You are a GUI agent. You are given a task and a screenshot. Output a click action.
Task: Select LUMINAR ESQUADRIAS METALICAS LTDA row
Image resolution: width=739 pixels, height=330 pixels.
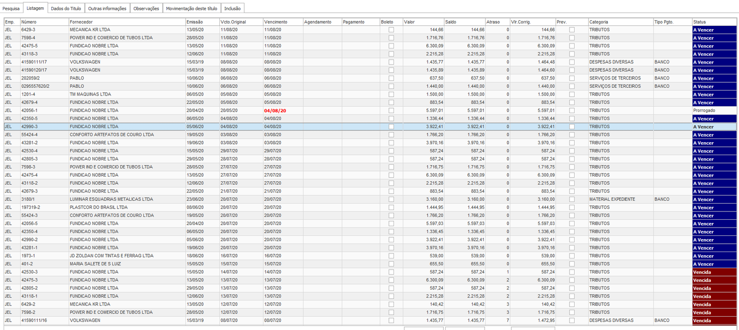(111, 199)
